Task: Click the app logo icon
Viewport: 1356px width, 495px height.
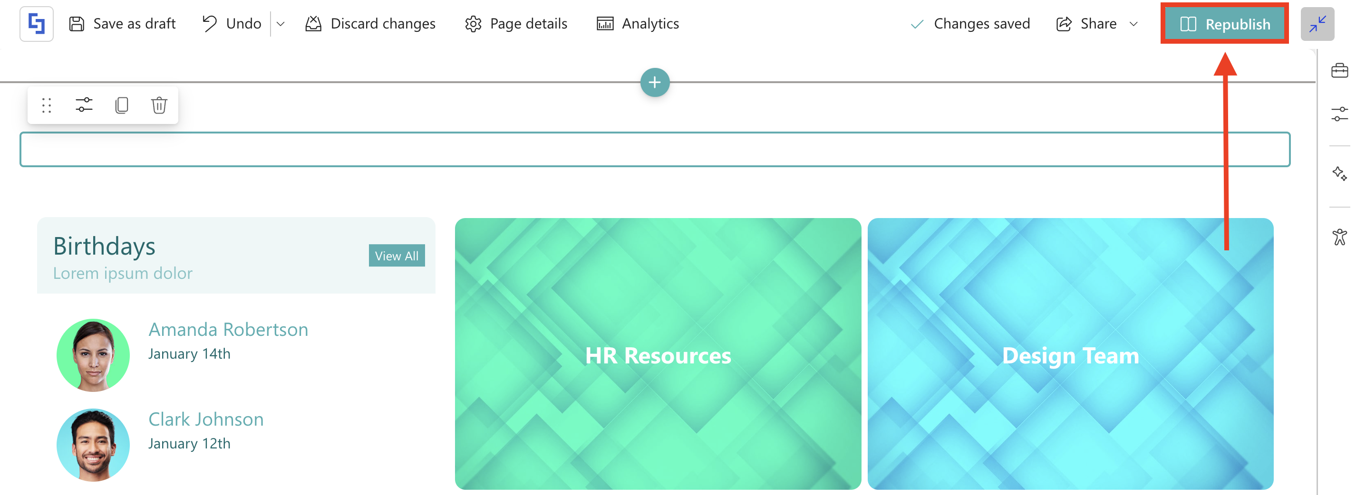Action: click(x=36, y=24)
